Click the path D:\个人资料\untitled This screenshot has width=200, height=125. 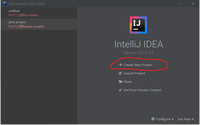pos(23,15)
